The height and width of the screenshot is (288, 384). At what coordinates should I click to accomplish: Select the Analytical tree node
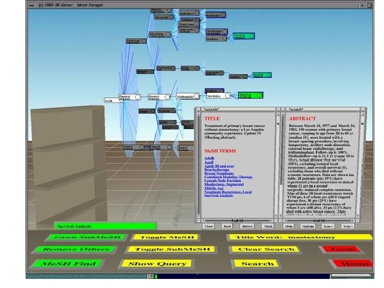[137, 41]
